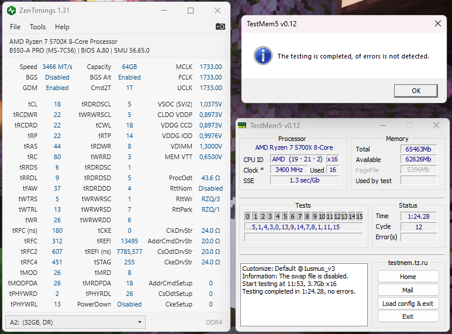Click the Clock value 3400 MHz
Screen dimensions: 452x334
[288, 170]
